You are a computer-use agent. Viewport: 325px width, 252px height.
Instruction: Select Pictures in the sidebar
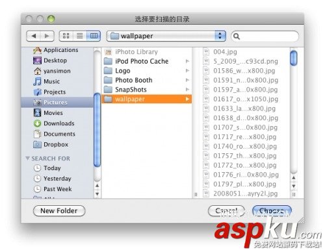click(57, 103)
